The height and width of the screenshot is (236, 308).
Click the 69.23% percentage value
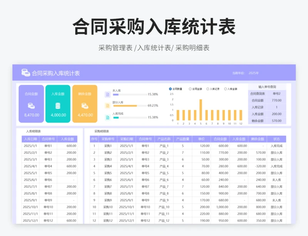tap(153, 105)
